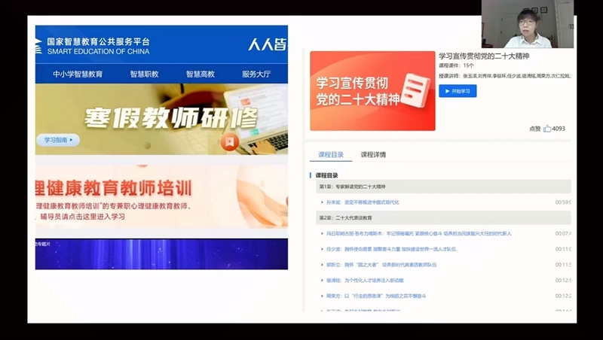Screen dimensions: 603x340
Task: Click the like count 4093
Action: coord(559,129)
